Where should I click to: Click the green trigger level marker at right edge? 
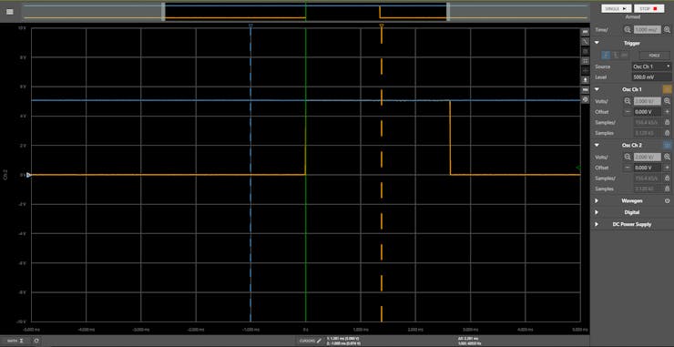pos(578,168)
